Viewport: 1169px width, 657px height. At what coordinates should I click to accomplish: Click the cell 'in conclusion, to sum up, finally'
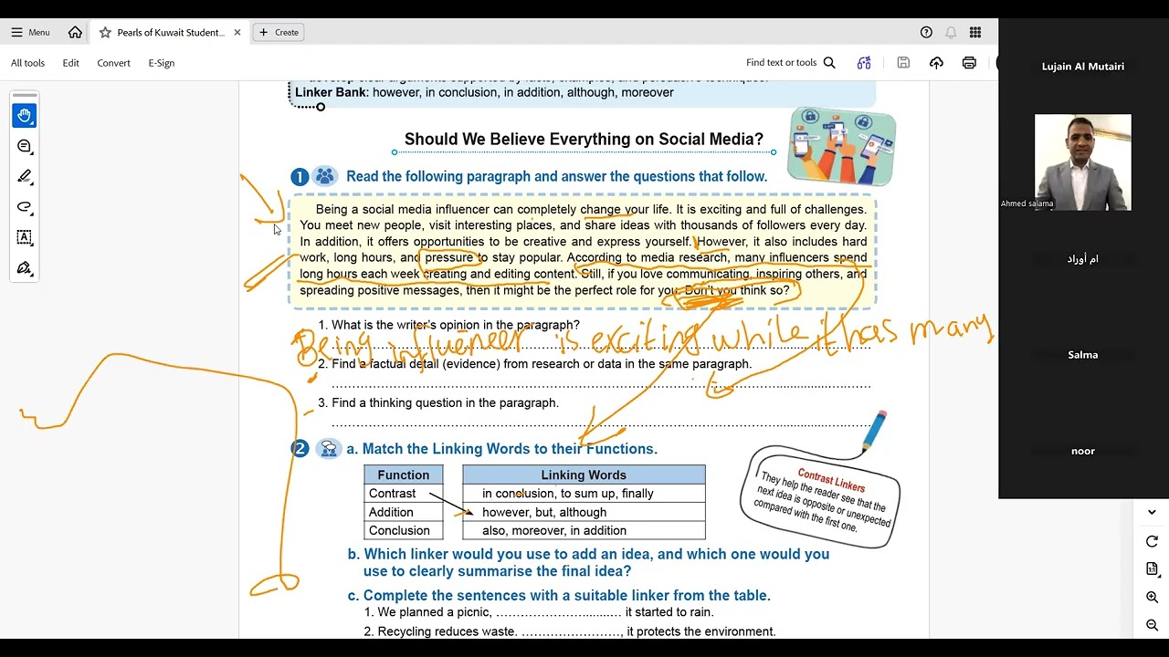pos(584,494)
